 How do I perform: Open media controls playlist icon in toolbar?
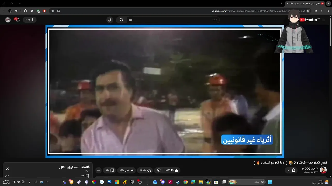click(x=16, y=11)
